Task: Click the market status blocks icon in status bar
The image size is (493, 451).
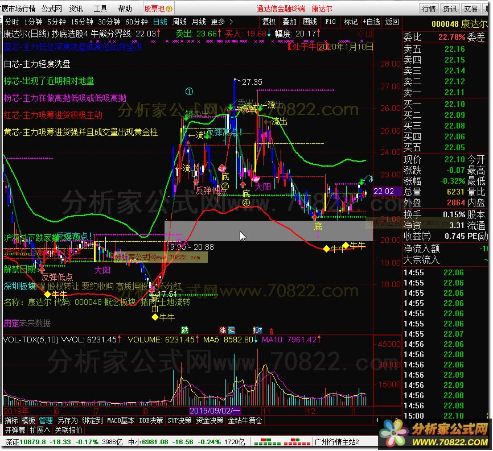Action: click(282, 442)
